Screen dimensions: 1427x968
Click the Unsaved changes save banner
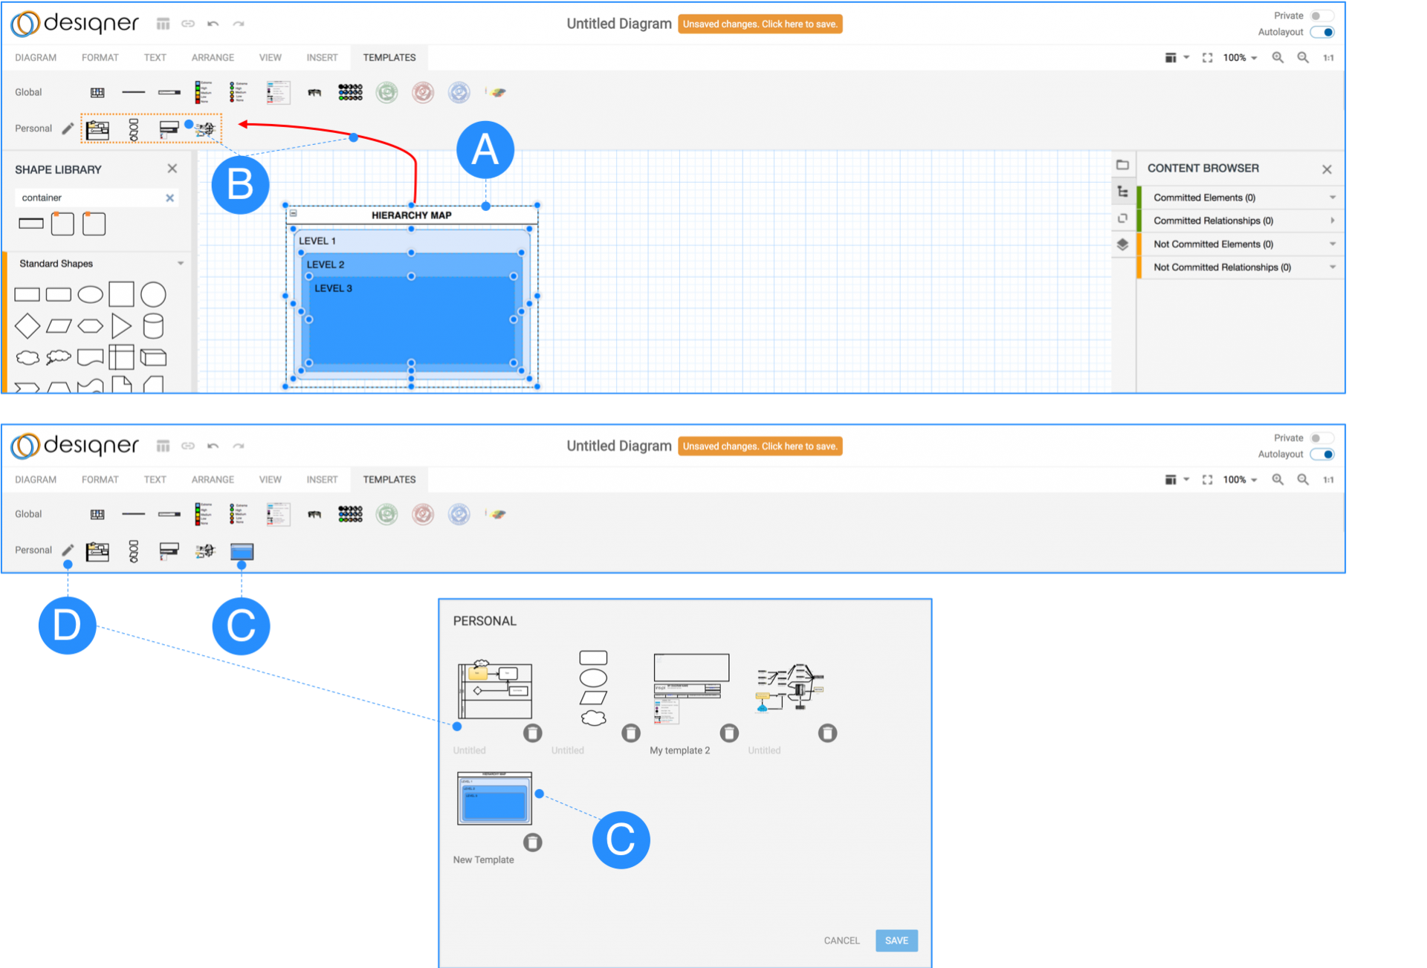pos(760,24)
